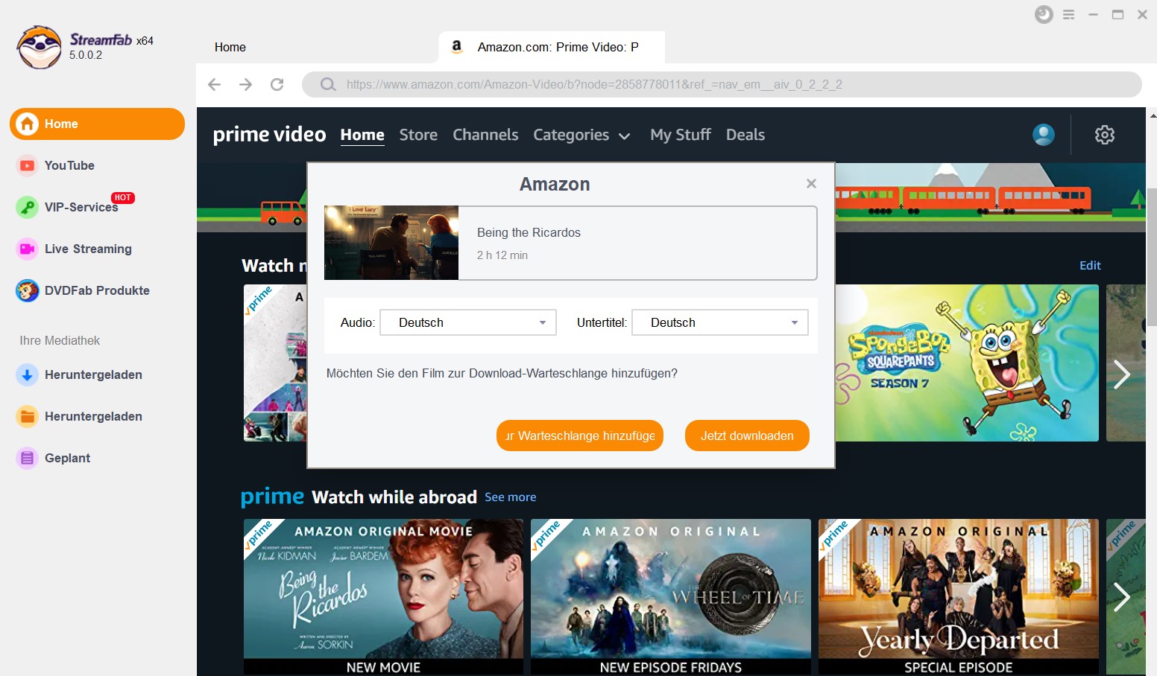
Task: Open the Deals menu item
Action: [745, 135]
